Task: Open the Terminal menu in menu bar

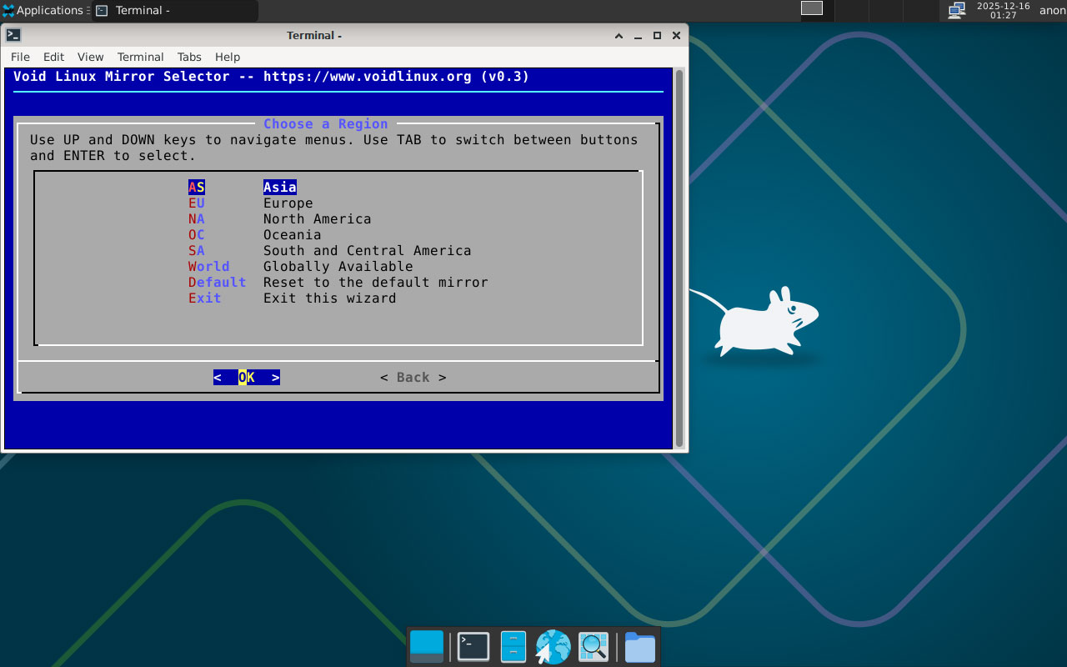Action: (x=140, y=57)
